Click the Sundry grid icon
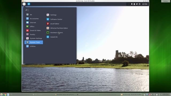The height and width of the screenshot is (96, 171). point(28,34)
